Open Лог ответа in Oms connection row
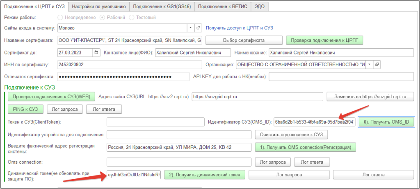Viewport: 420px width, 189px height. point(312,162)
